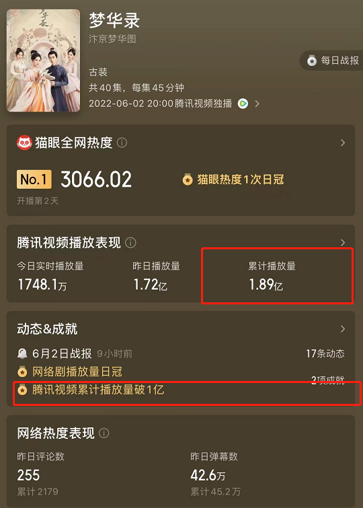
Task: Tap the Tencent Video platform logo icon
Action: tap(243, 103)
